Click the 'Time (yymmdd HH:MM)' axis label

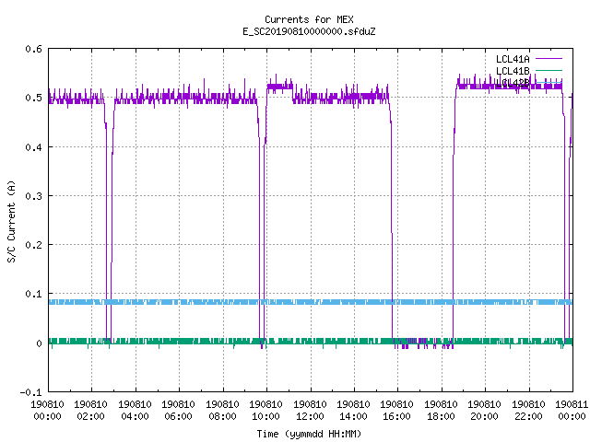(x=309, y=434)
